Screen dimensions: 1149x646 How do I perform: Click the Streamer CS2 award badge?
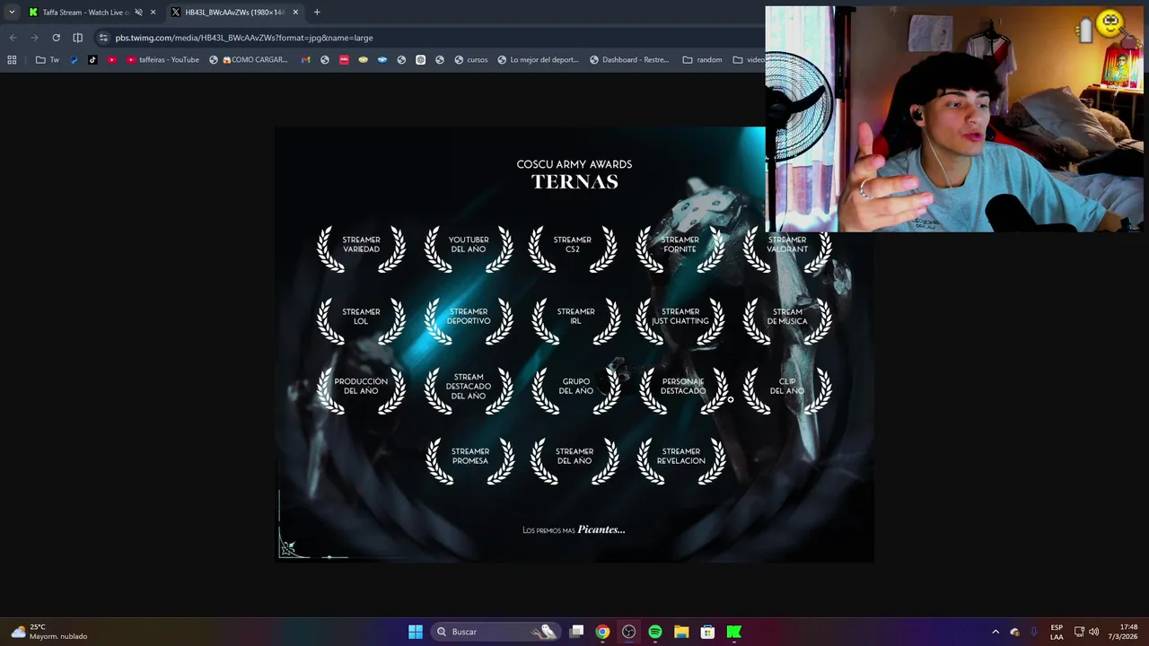point(573,248)
